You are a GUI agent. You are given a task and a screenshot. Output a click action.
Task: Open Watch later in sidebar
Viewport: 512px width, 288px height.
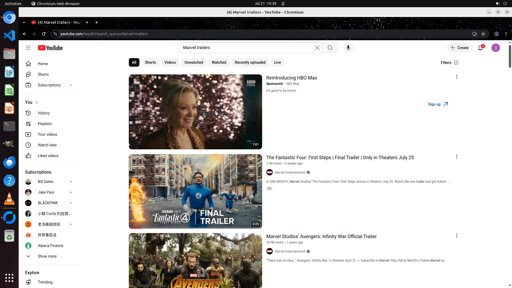(x=47, y=145)
